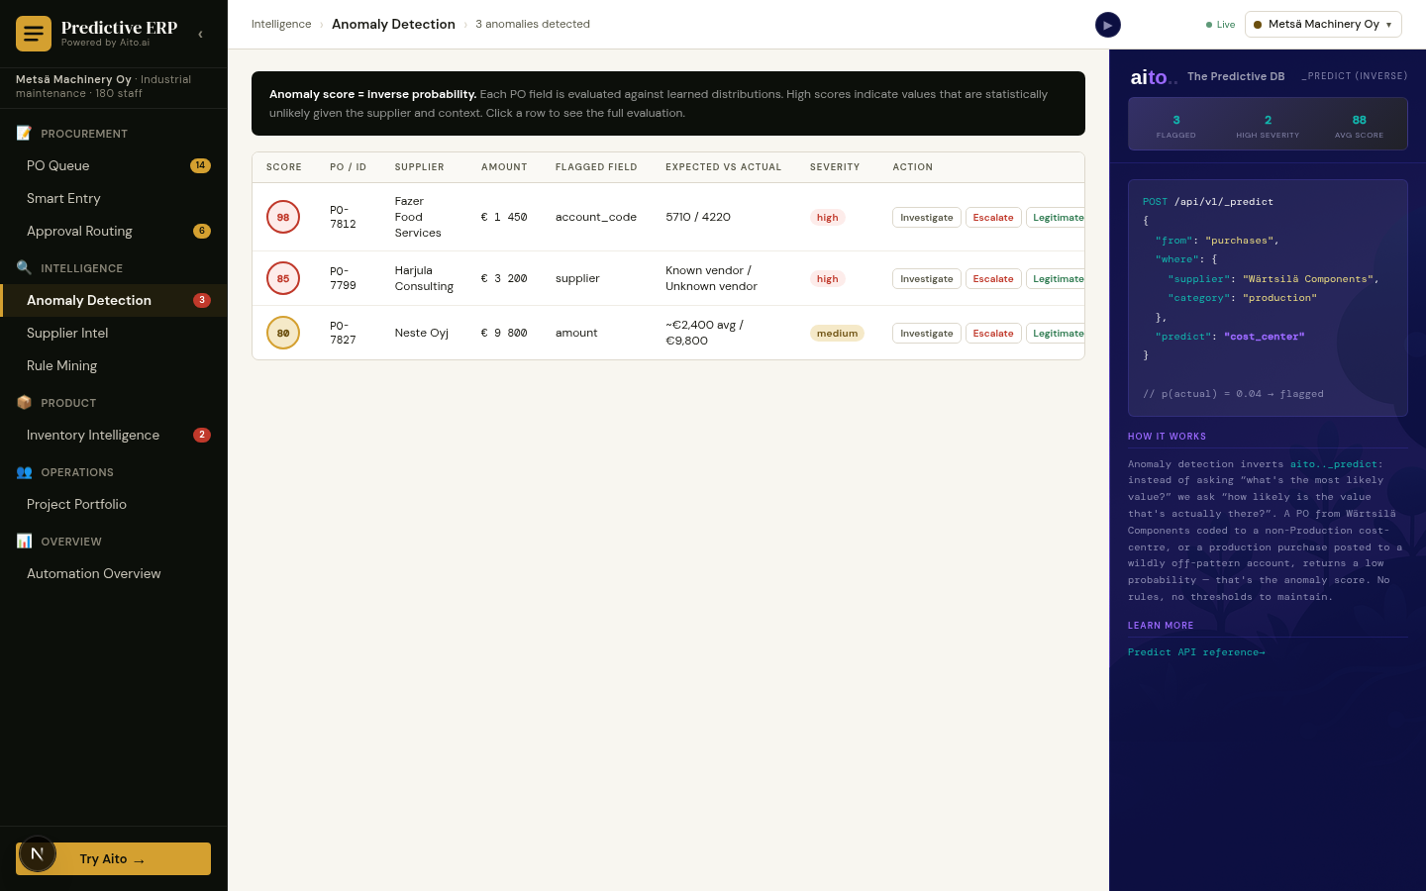
Task: Click the high severity tag for PO-7812
Action: pyautogui.click(x=827, y=217)
